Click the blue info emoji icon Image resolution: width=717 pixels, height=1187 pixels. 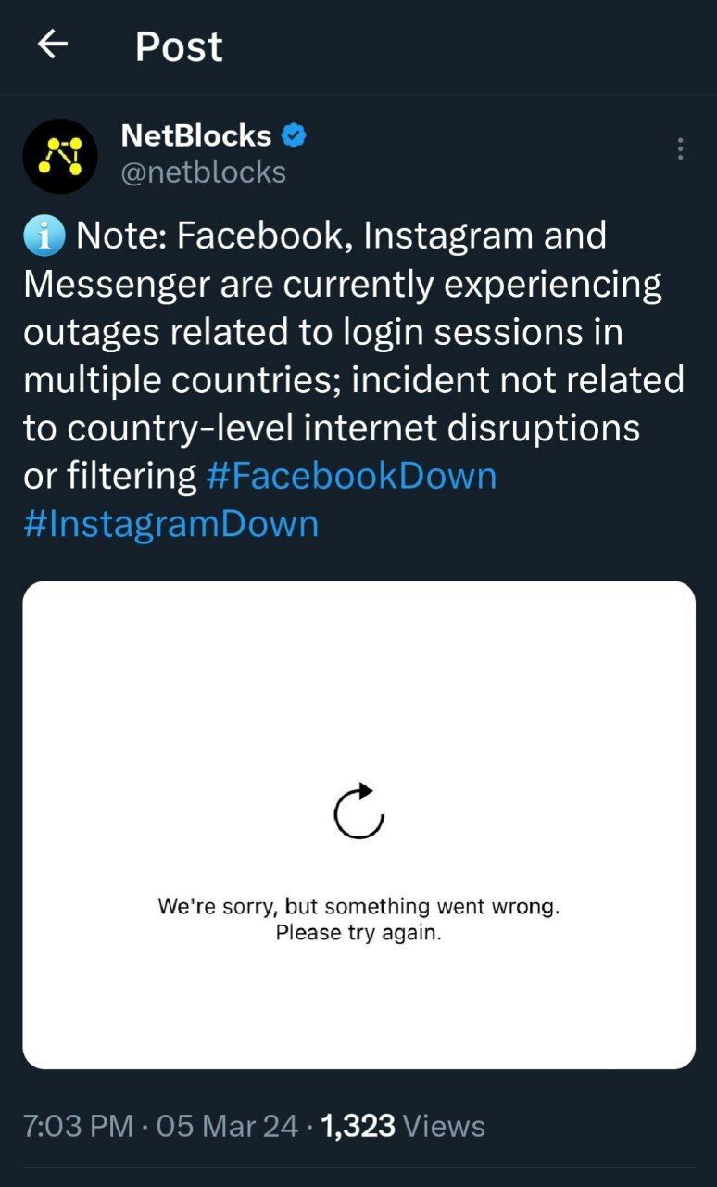tap(44, 237)
